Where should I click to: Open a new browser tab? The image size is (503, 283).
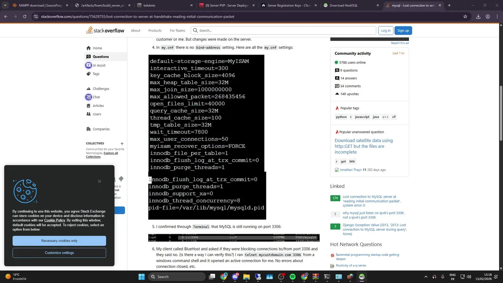(x=449, y=6)
